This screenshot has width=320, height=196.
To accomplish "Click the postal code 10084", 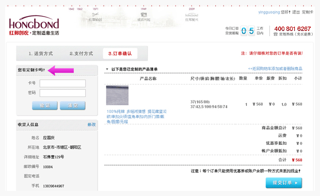I will click(48, 167).
